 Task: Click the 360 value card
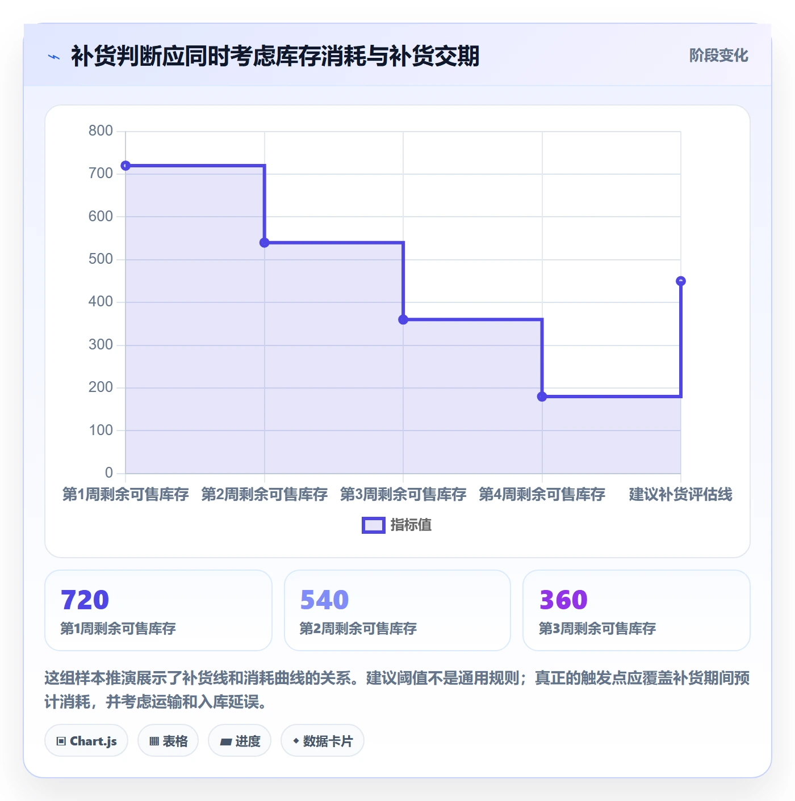pyautogui.click(x=637, y=610)
